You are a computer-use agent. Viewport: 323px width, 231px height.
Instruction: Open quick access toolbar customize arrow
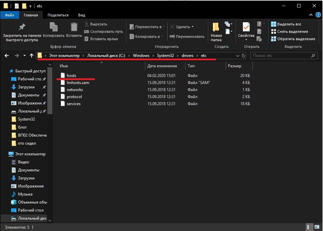[x=30, y=6]
